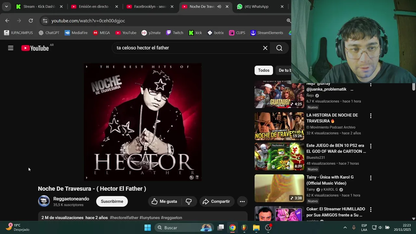Open the tab search dropdown arrow
The image size is (416, 234).
click(x=6, y=6)
